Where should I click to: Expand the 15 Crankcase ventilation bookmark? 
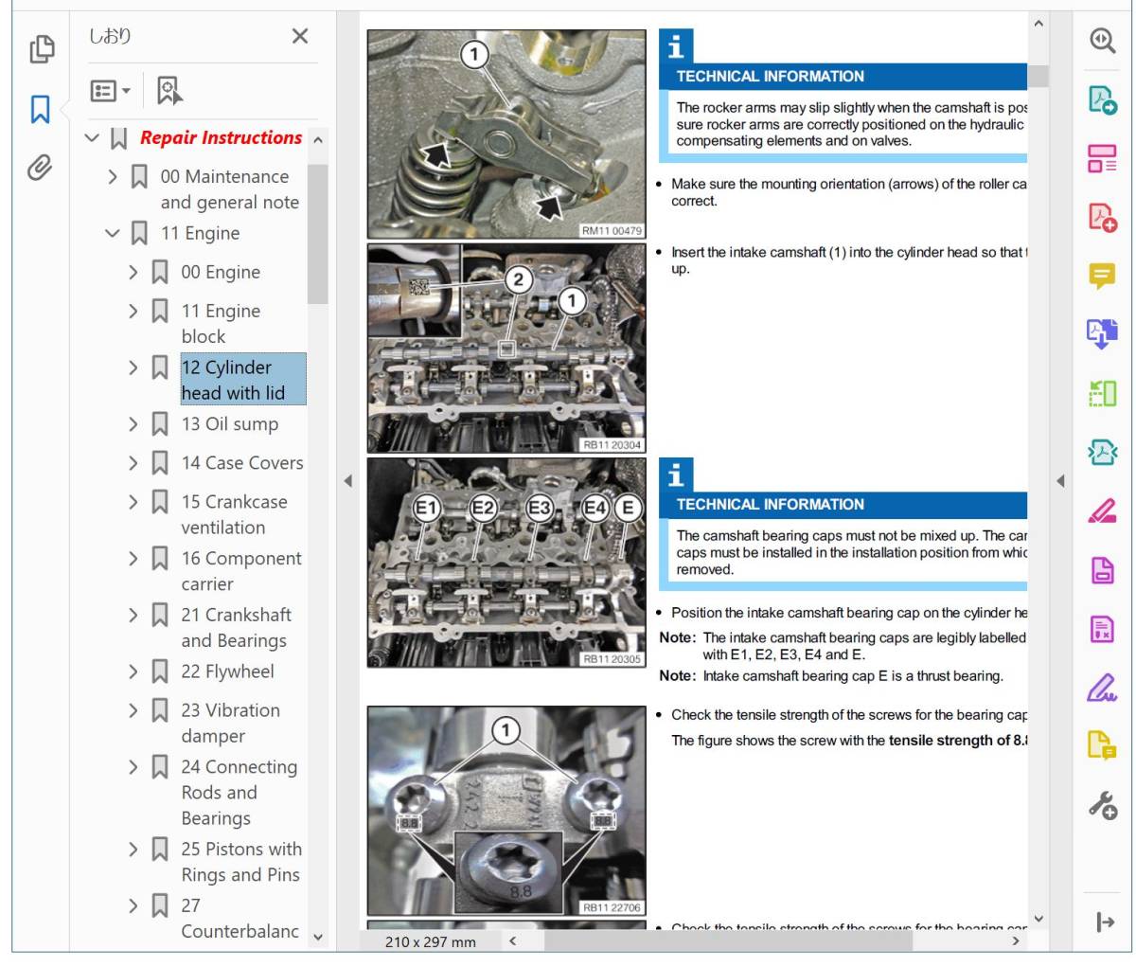coord(133,502)
